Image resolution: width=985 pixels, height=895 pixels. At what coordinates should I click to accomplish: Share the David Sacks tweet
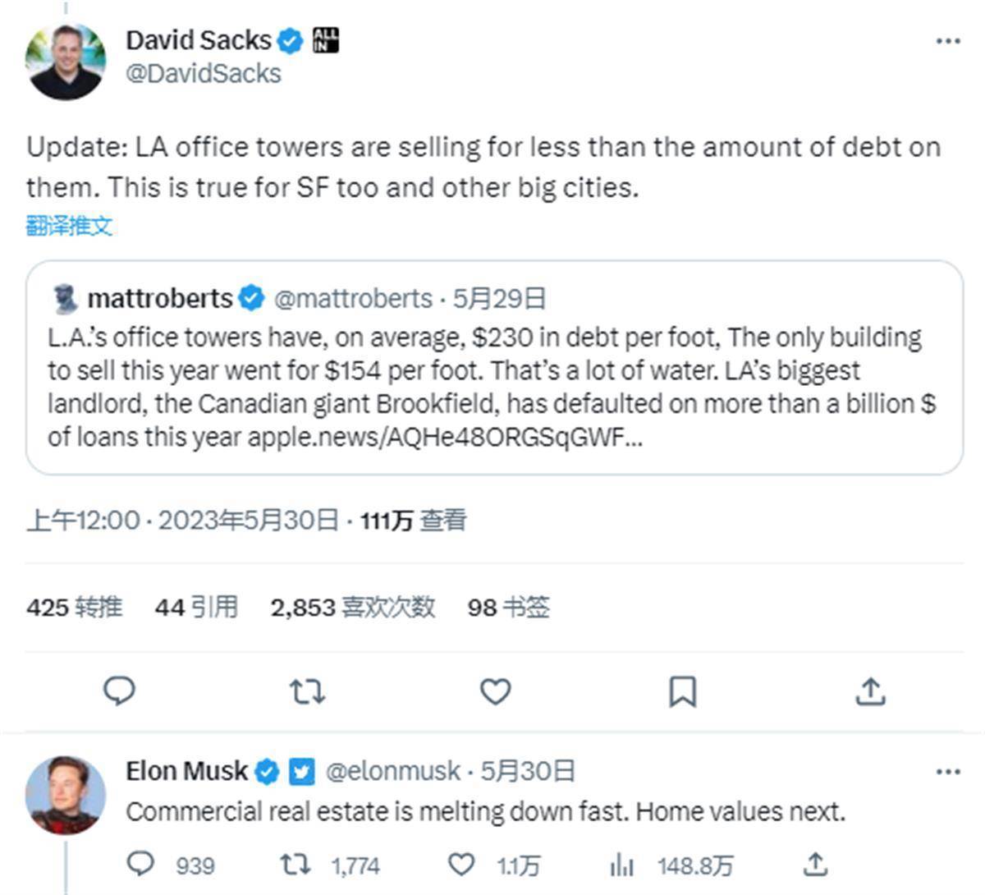coord(870,691)
